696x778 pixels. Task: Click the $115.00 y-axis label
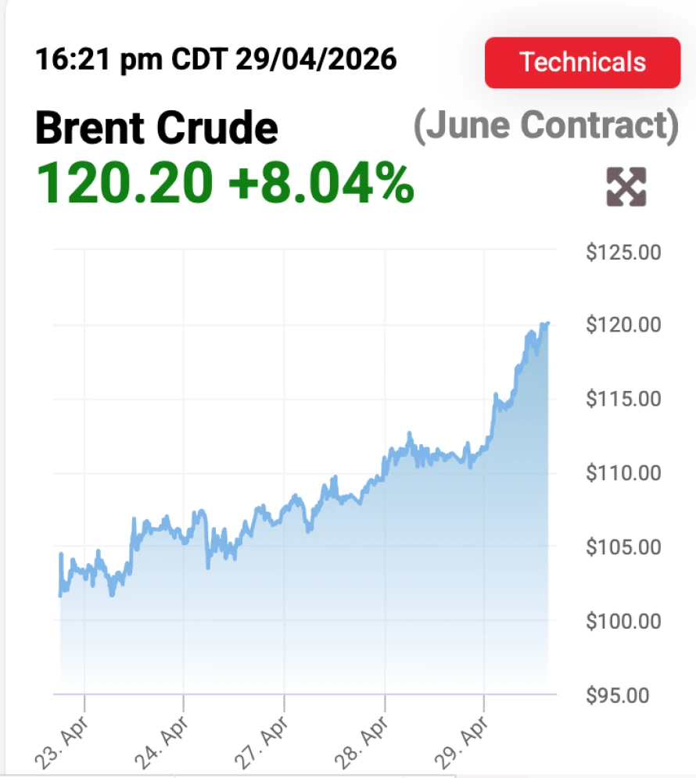click(622, 399)
